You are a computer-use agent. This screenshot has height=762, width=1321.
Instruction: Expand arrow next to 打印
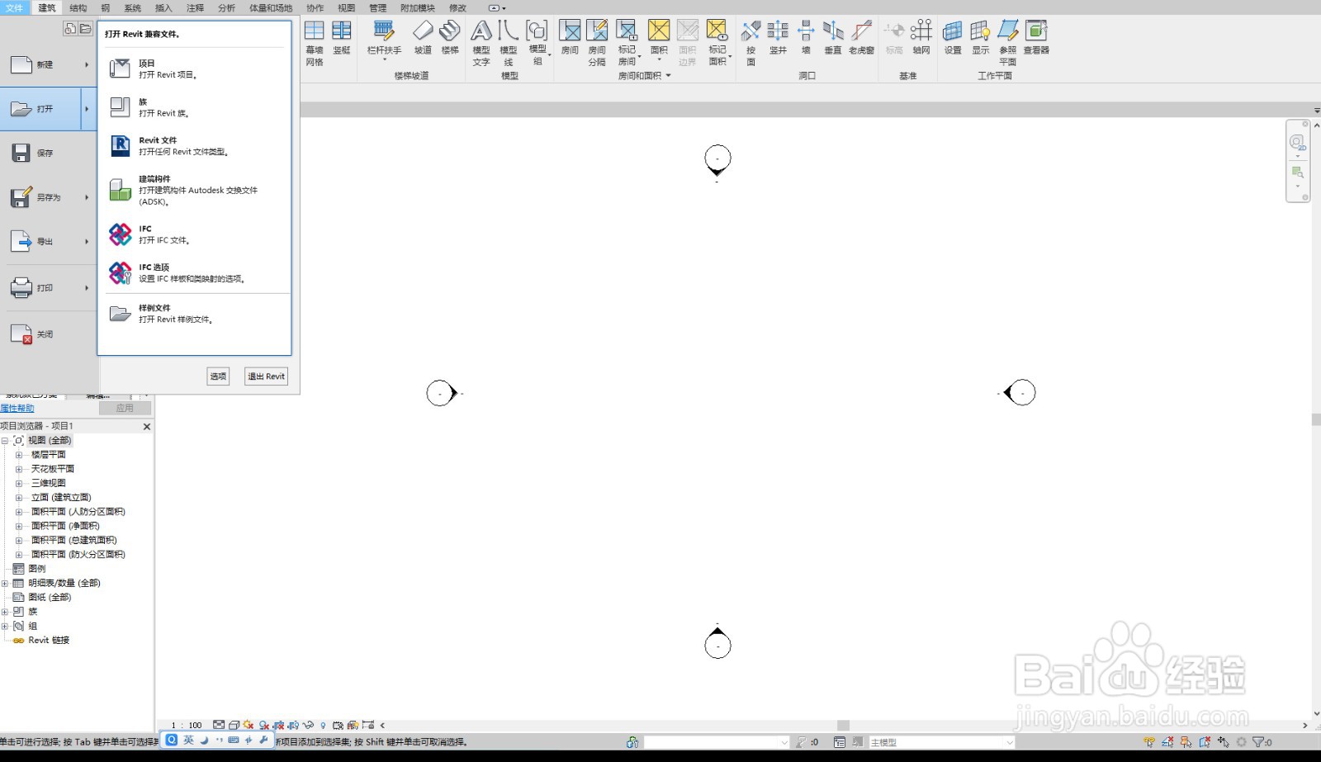pyautogui.click(x=87, y=288)
